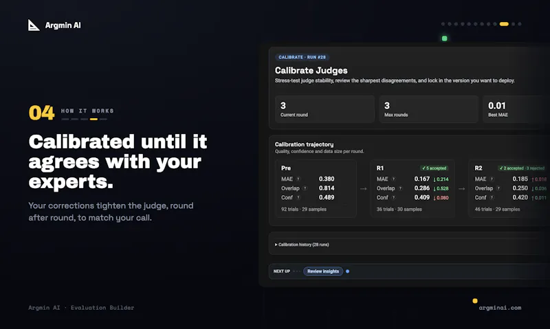This screenshot has width=550, height=329.
Task: Click the R1 MAE value 0.167
Action: tap(422, 179)
